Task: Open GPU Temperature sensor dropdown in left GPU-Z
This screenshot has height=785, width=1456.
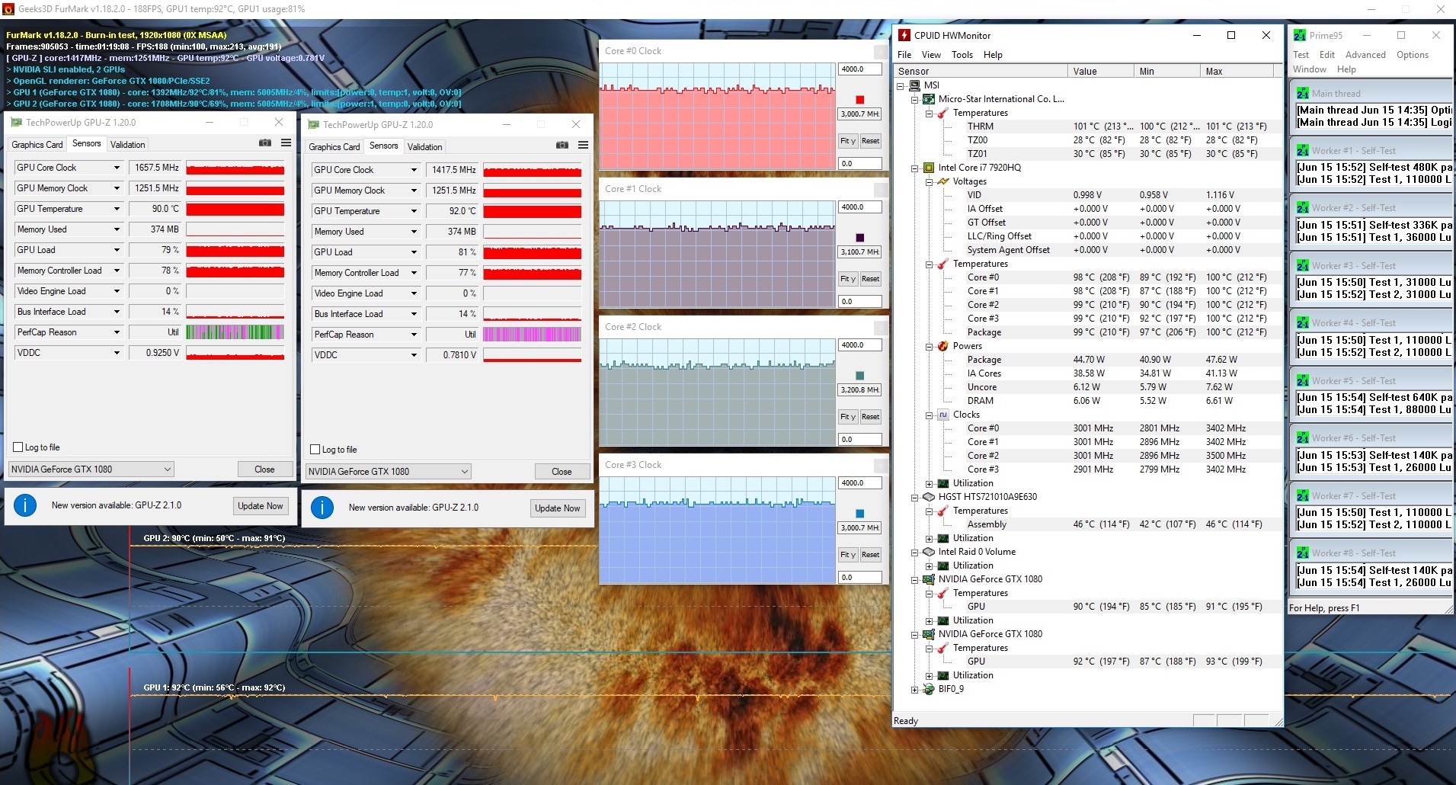Action: (x=117, y=209)
